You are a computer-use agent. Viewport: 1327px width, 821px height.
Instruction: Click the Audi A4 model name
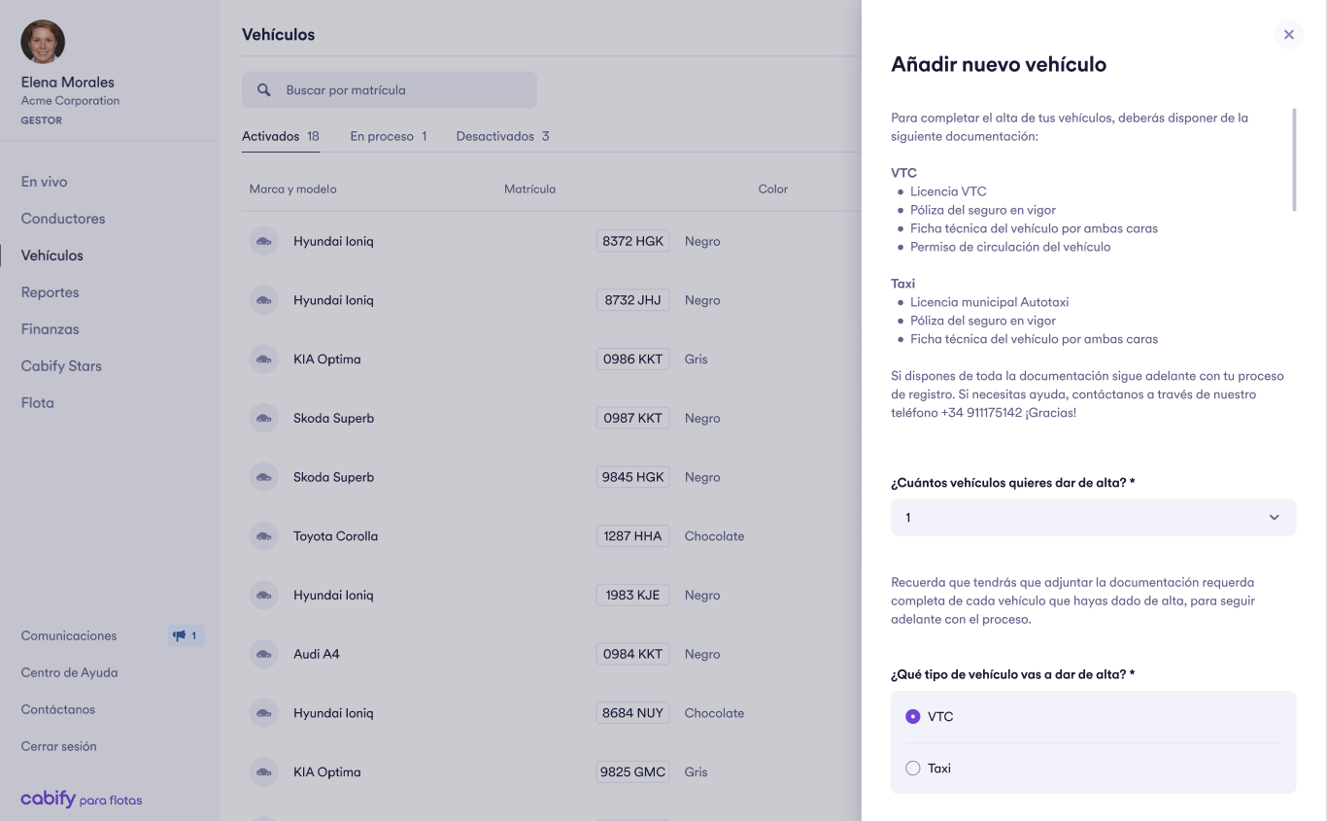317,654
